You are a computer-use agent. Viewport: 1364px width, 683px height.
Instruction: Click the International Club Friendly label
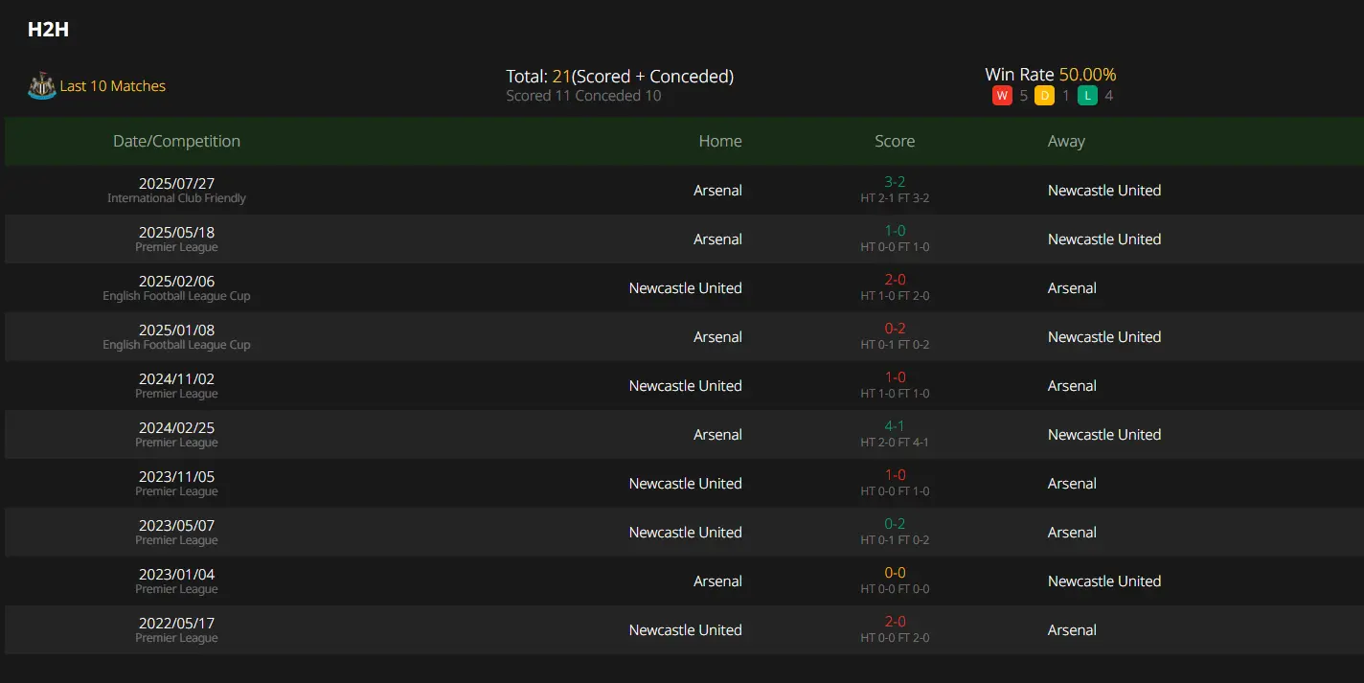pyautogui.click(x=176, y=198)
